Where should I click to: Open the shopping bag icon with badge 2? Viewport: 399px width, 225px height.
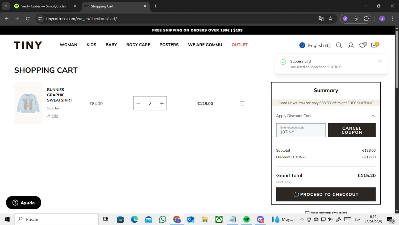pyautogui.click(x=375, y=45)
